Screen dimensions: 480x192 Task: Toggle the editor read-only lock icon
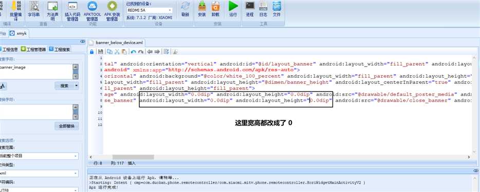click(91, 52)
